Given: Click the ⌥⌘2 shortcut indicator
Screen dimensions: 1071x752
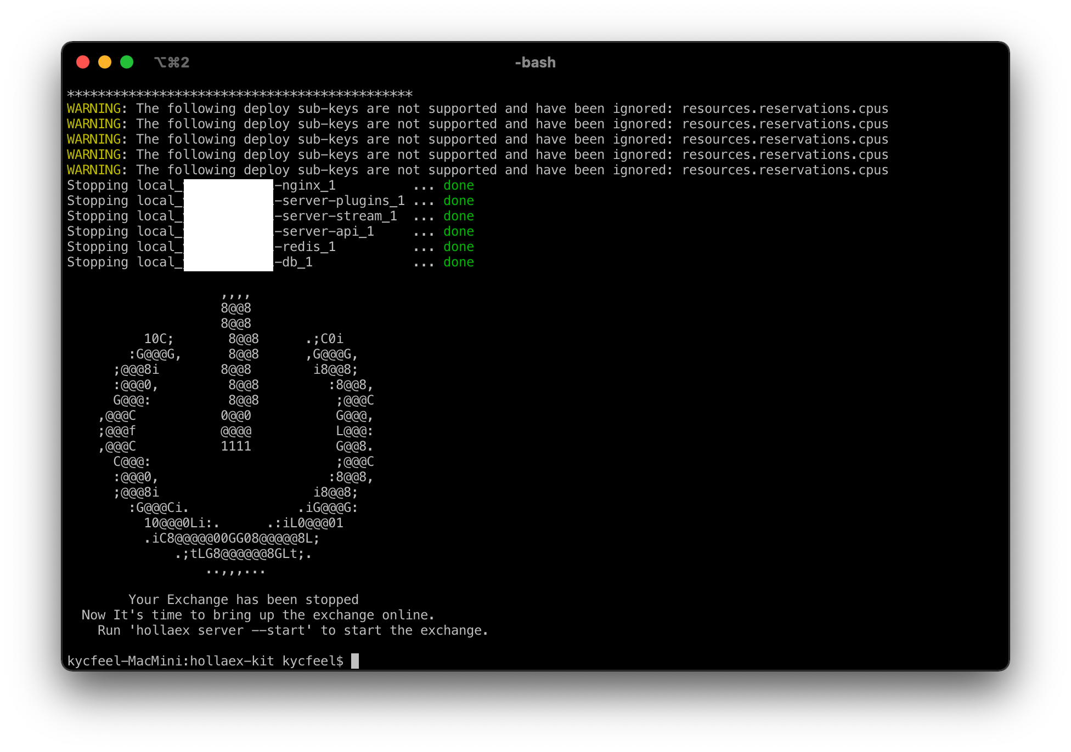Looking at the screenshot, I should point(172,62).
